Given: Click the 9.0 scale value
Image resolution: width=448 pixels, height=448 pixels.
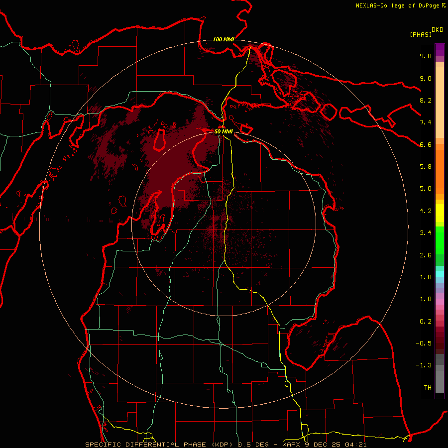Looking at the screenshot, I should (x=426, y=79).
